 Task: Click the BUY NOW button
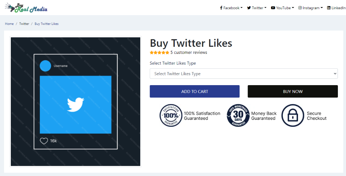(293, 92)
